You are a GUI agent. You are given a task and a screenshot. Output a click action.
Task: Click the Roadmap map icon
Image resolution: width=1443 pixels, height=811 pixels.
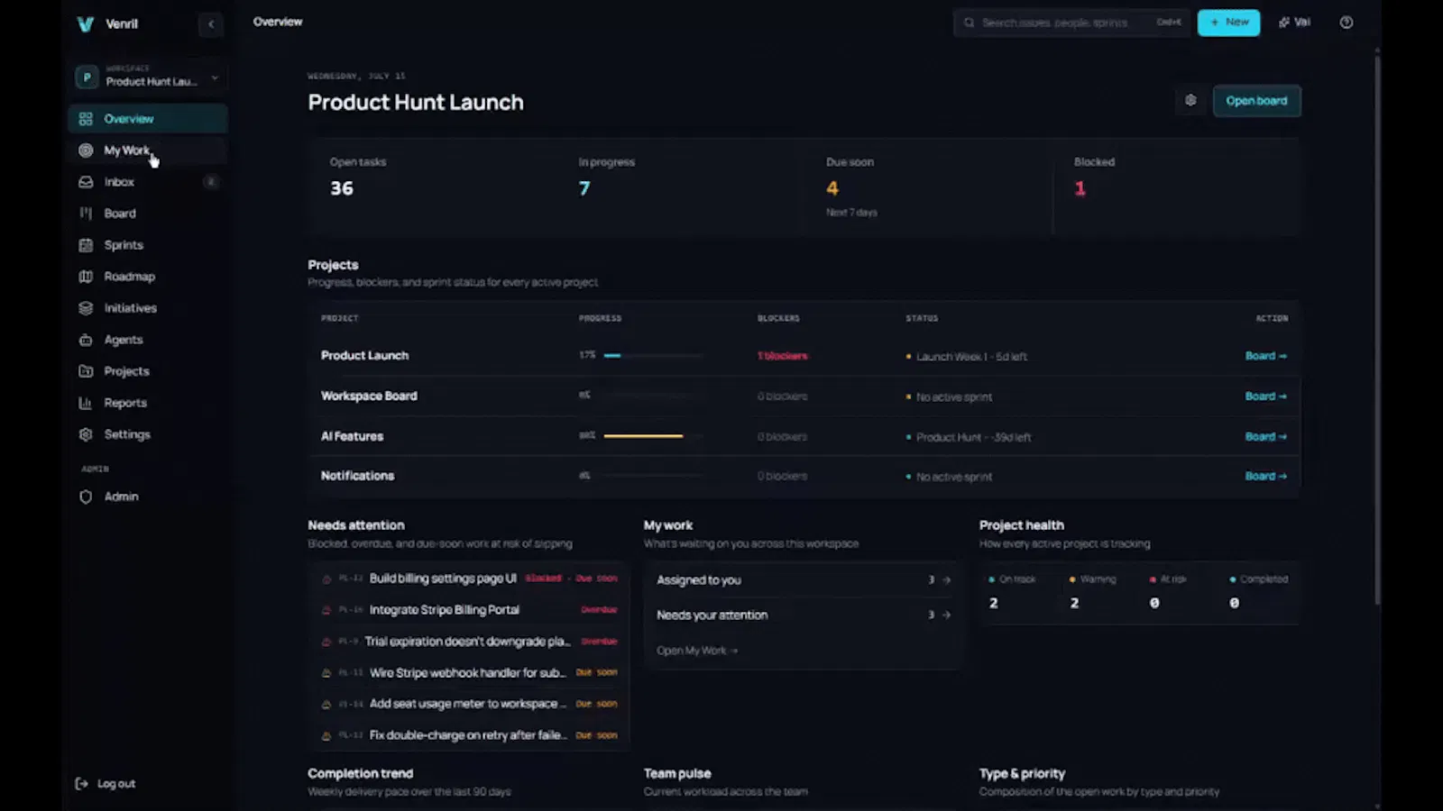coord(86,277)
